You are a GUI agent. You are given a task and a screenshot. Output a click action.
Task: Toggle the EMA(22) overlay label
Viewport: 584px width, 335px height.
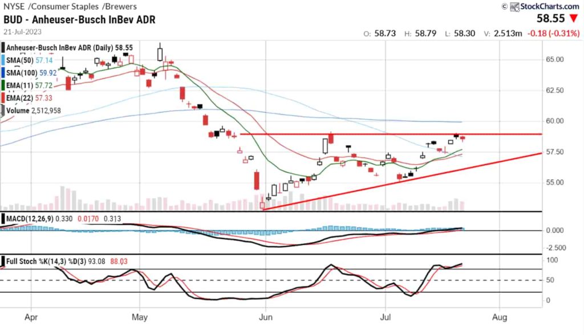(21, 97)
